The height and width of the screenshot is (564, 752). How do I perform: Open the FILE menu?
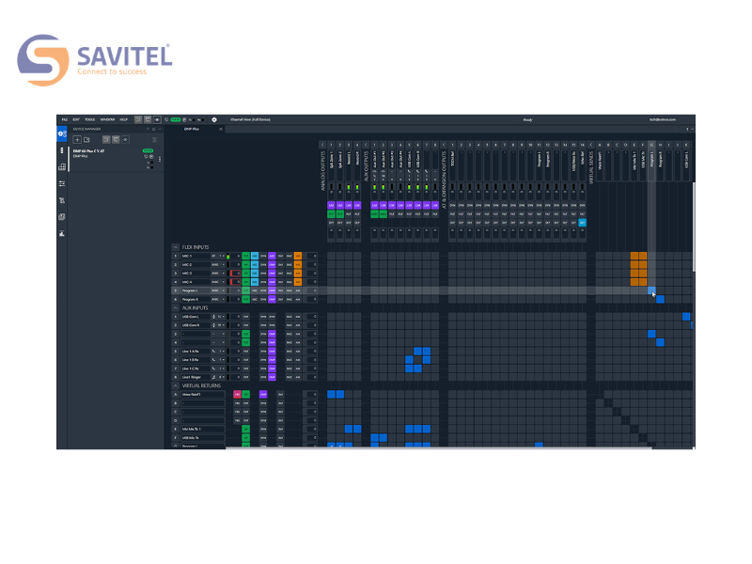pos(65,119)
